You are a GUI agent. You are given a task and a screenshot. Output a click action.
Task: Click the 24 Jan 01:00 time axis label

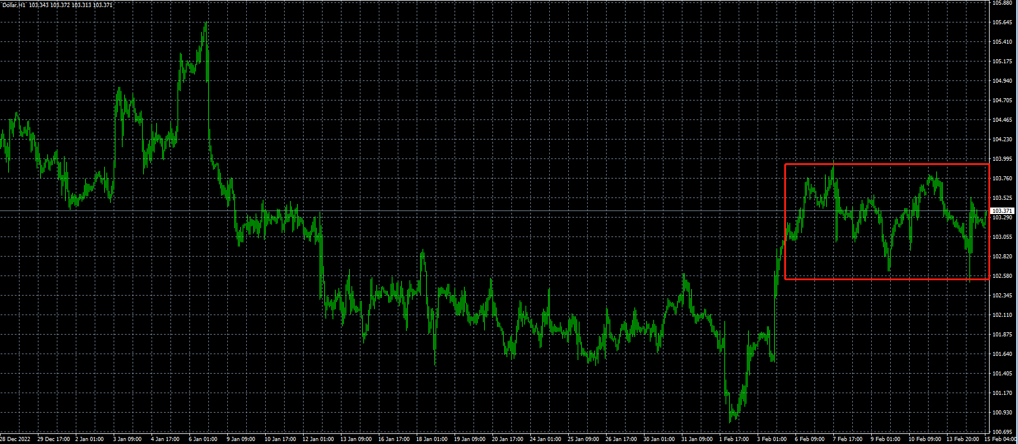(545, 439)
